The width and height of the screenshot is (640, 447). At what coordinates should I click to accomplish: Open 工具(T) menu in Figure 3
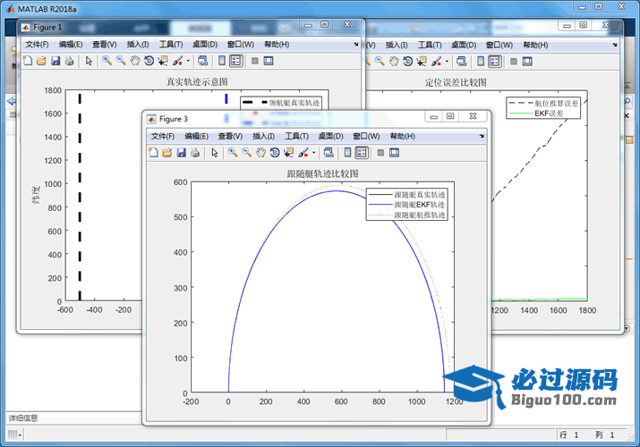[x=297, y=136]
